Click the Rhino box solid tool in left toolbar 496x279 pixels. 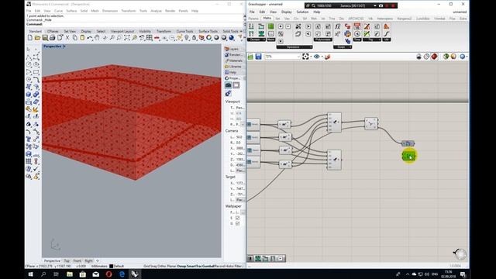coord(29,95)
